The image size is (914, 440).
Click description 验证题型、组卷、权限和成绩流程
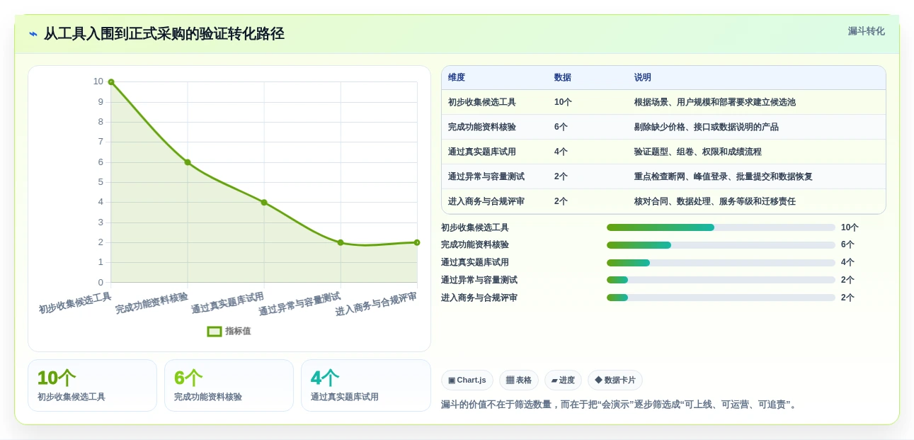click(x=698, y=152)
